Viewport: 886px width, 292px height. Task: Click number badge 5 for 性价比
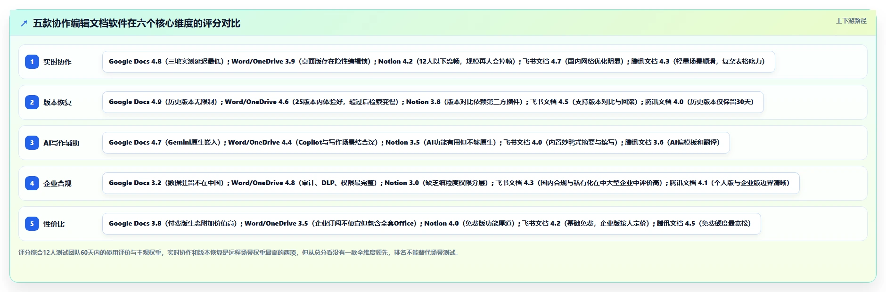[x=32, y=224]
